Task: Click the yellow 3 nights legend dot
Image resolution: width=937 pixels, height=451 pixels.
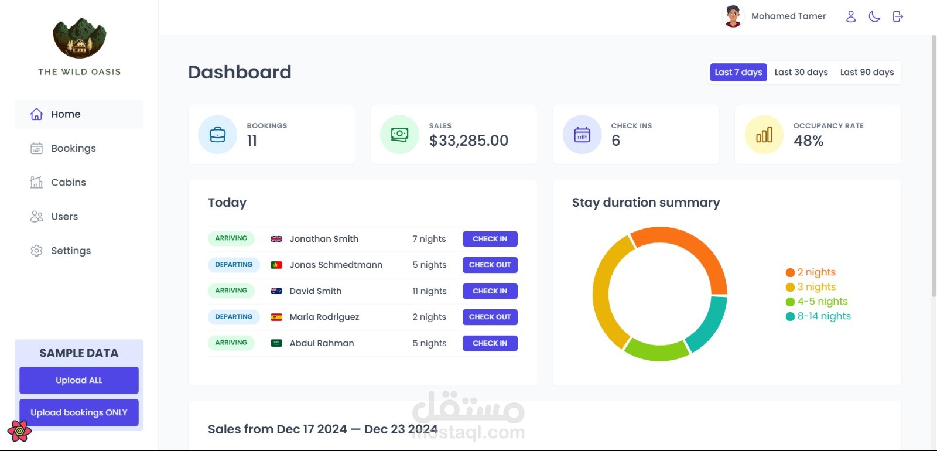Action: (790, 287)
